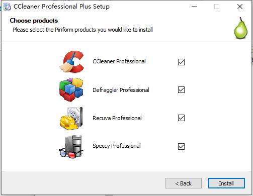Uncheck the Speccy Professional checkbox
This screenshot has width=253, height=196.
(181, 146)
